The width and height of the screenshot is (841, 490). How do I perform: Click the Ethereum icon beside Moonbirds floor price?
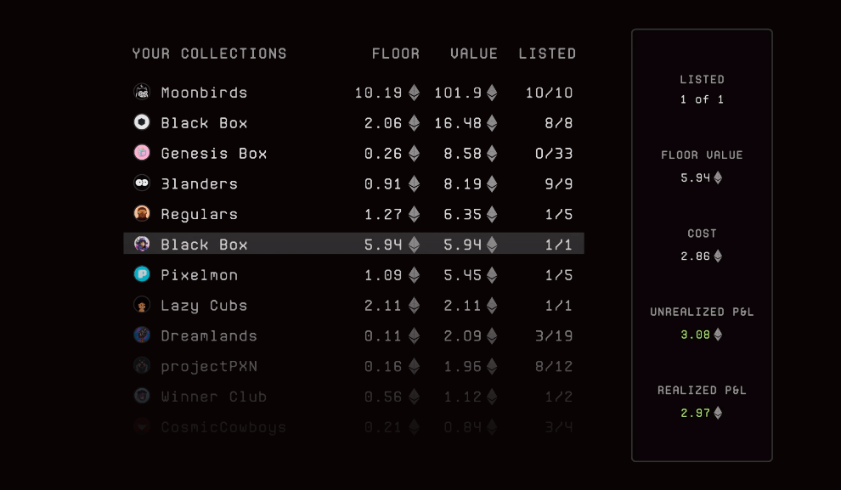[x=415, y=93]
